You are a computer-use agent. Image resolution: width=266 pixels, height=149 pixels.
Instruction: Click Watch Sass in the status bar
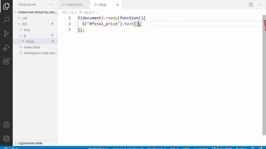[99, 148]
